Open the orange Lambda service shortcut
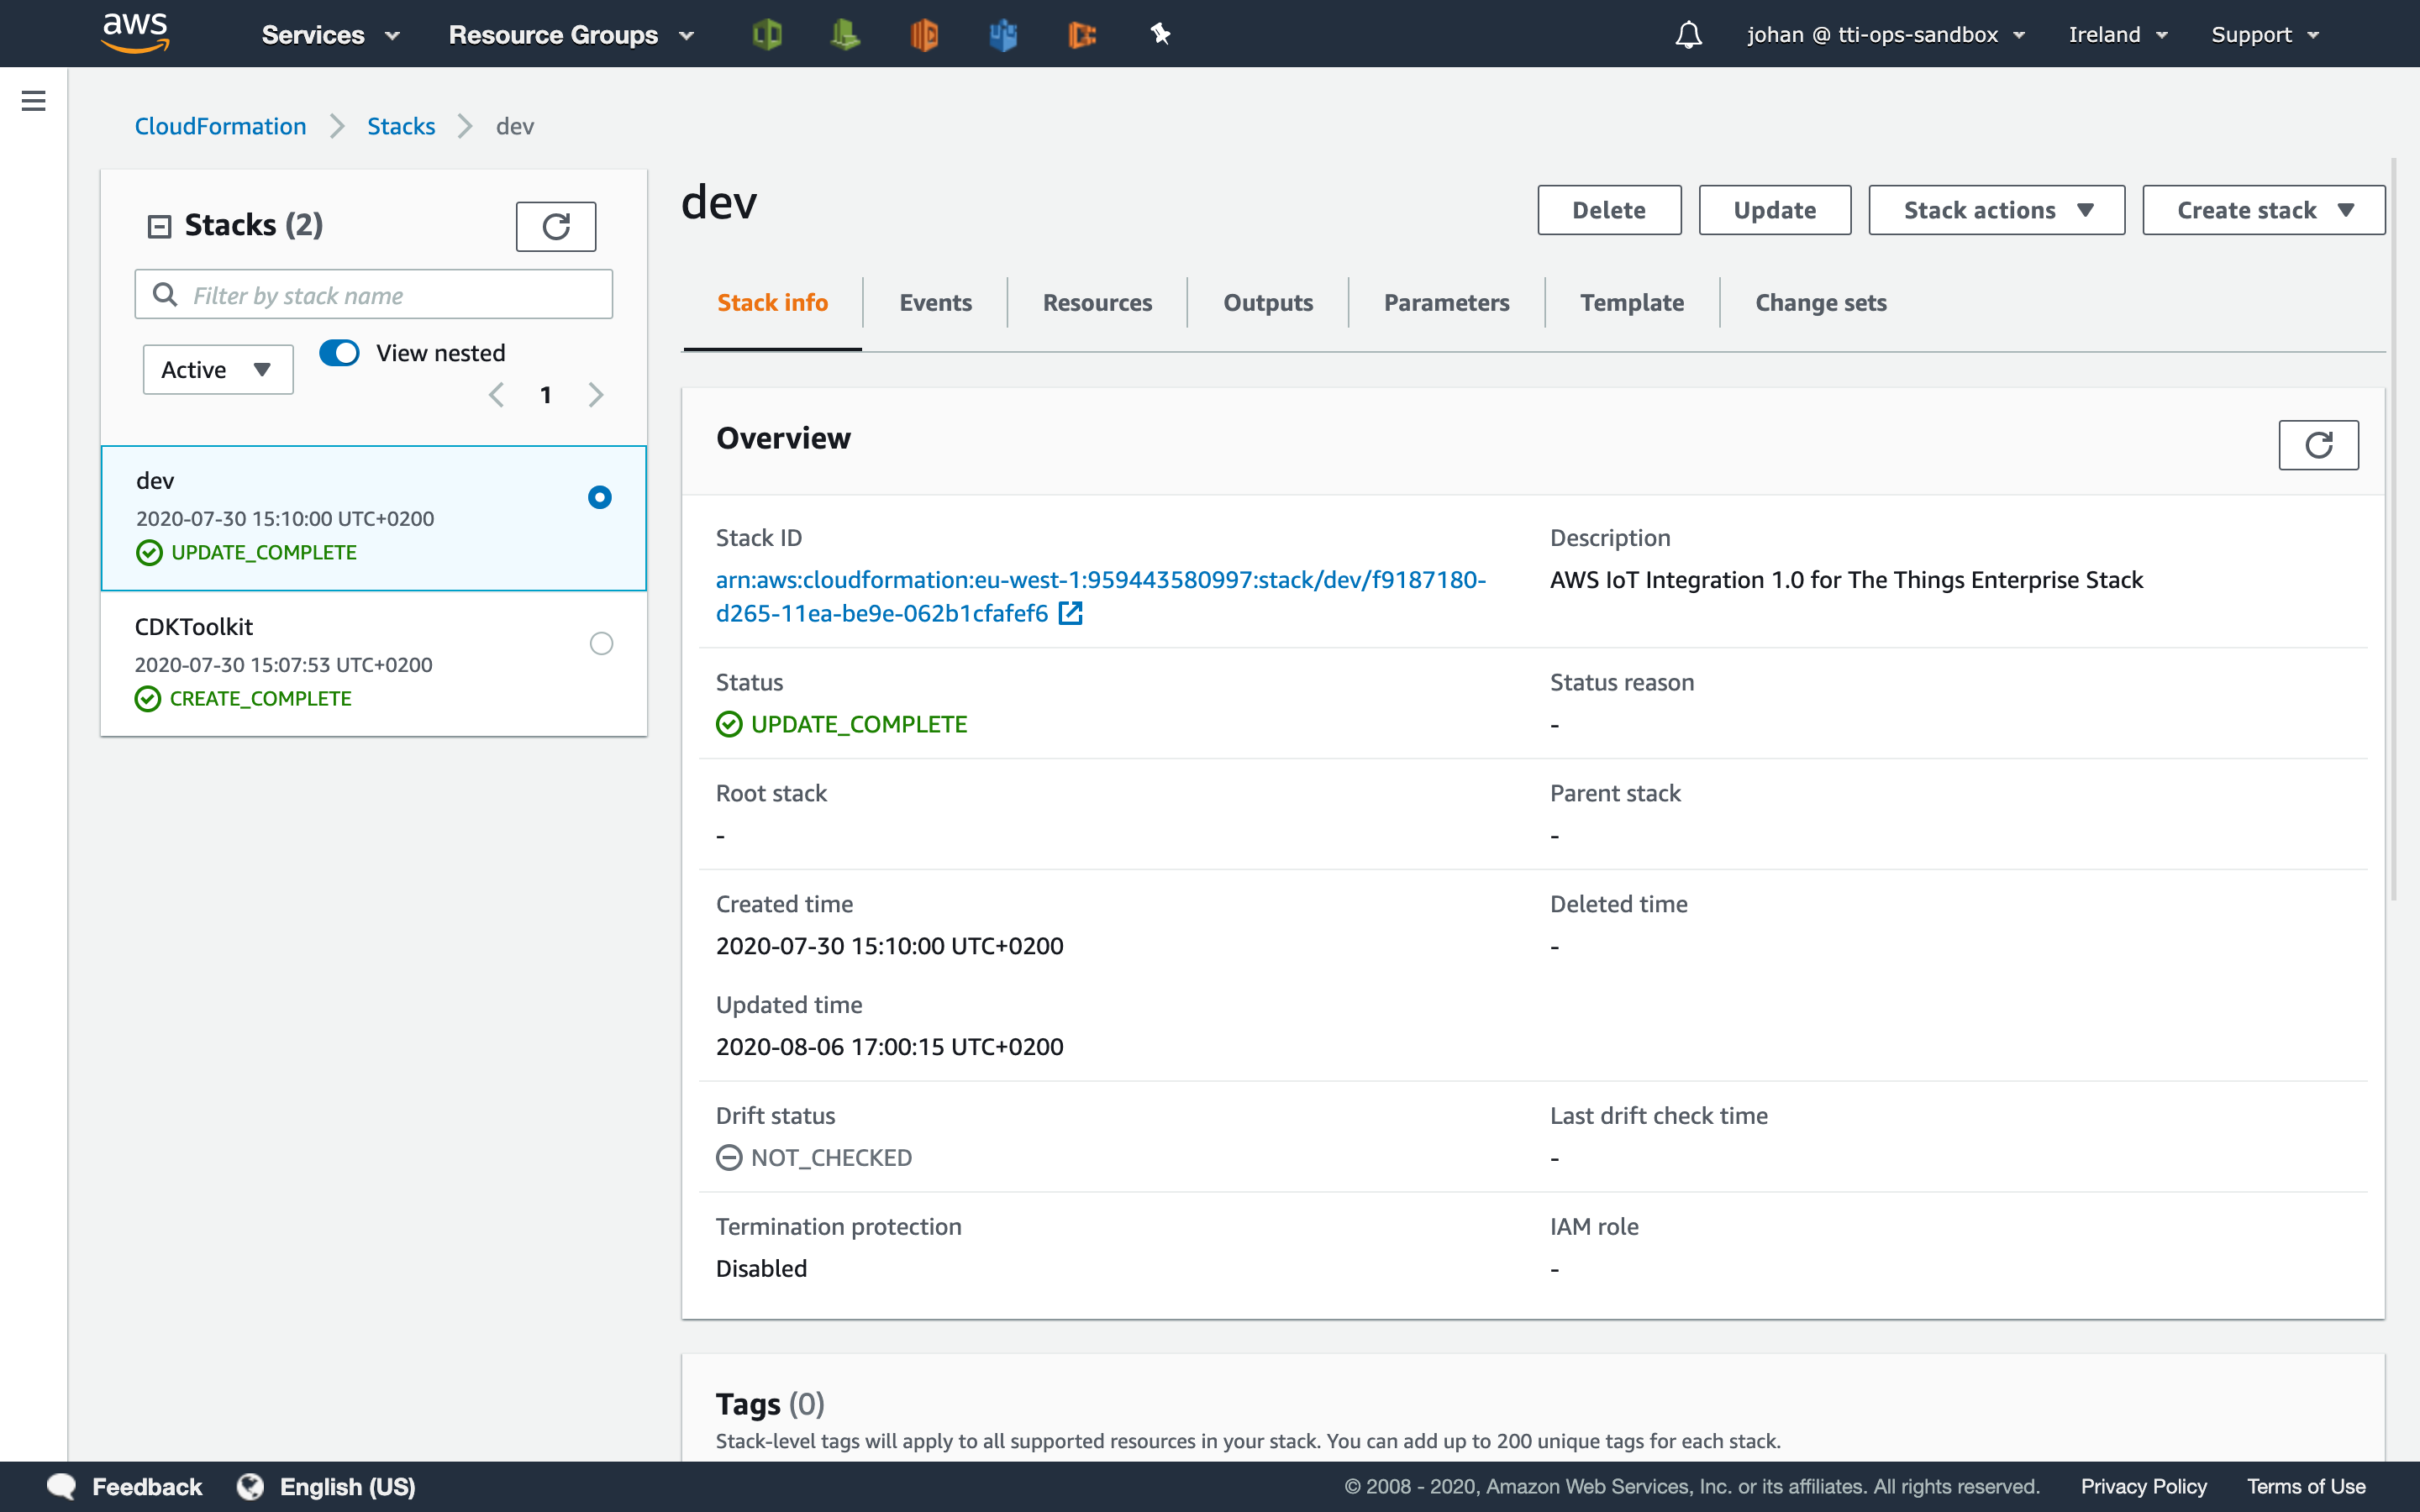 pyautogui.click(x=924, y=35)
